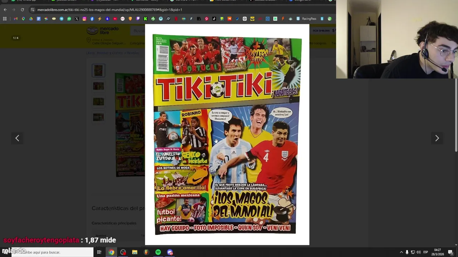Open the Google Drive bookmark
The image size is (458, 257).
31,19
